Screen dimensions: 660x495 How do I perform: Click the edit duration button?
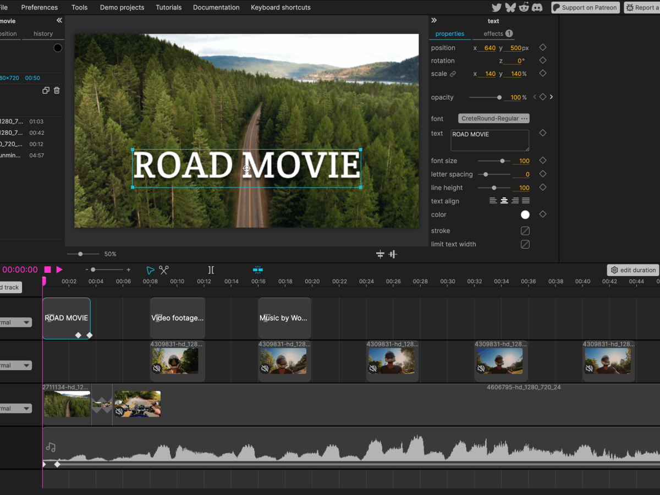click(633, 270)
